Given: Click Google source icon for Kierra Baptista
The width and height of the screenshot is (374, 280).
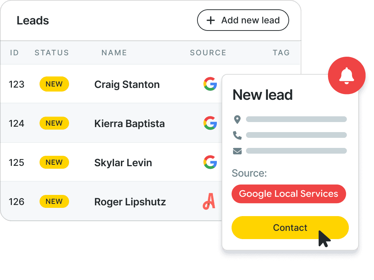Looking at the screenshot, I should point(210,123).
